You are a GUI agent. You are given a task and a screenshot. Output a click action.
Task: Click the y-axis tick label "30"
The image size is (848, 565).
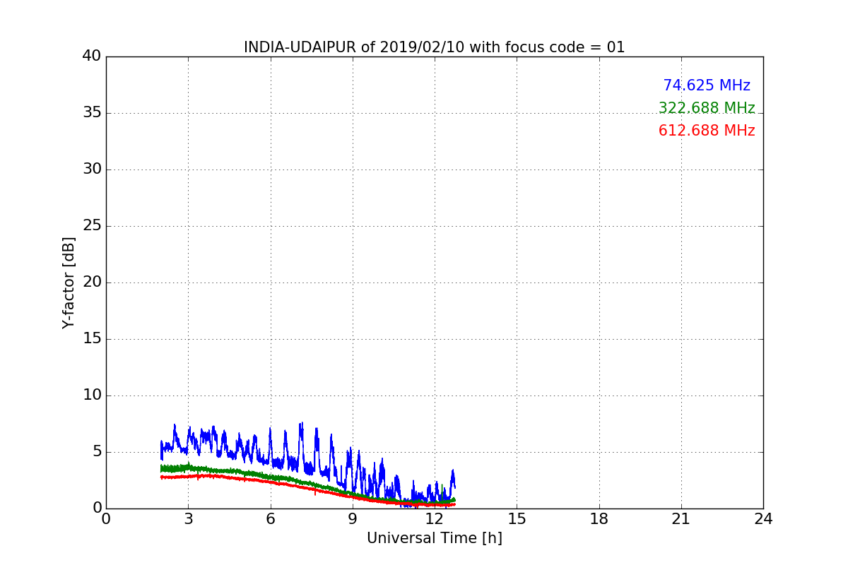[92, 169]
